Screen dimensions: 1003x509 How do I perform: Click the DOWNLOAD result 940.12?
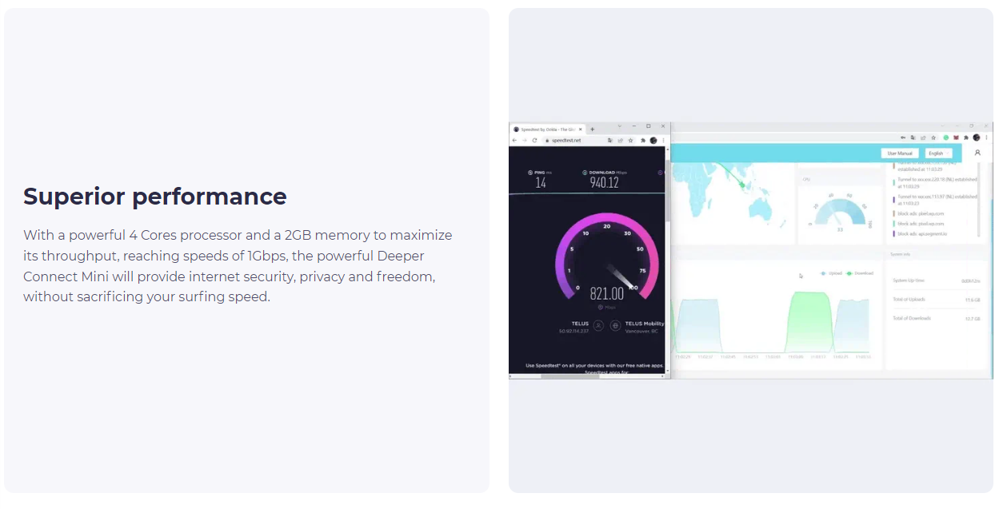point(605,182)
